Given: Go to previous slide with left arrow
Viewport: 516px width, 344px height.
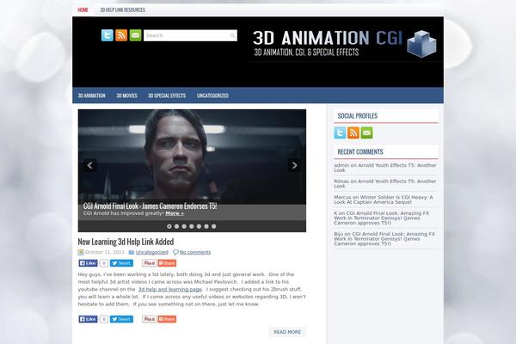Looking at the screenshot, I should pyautogui.click(x=89, y=165).
